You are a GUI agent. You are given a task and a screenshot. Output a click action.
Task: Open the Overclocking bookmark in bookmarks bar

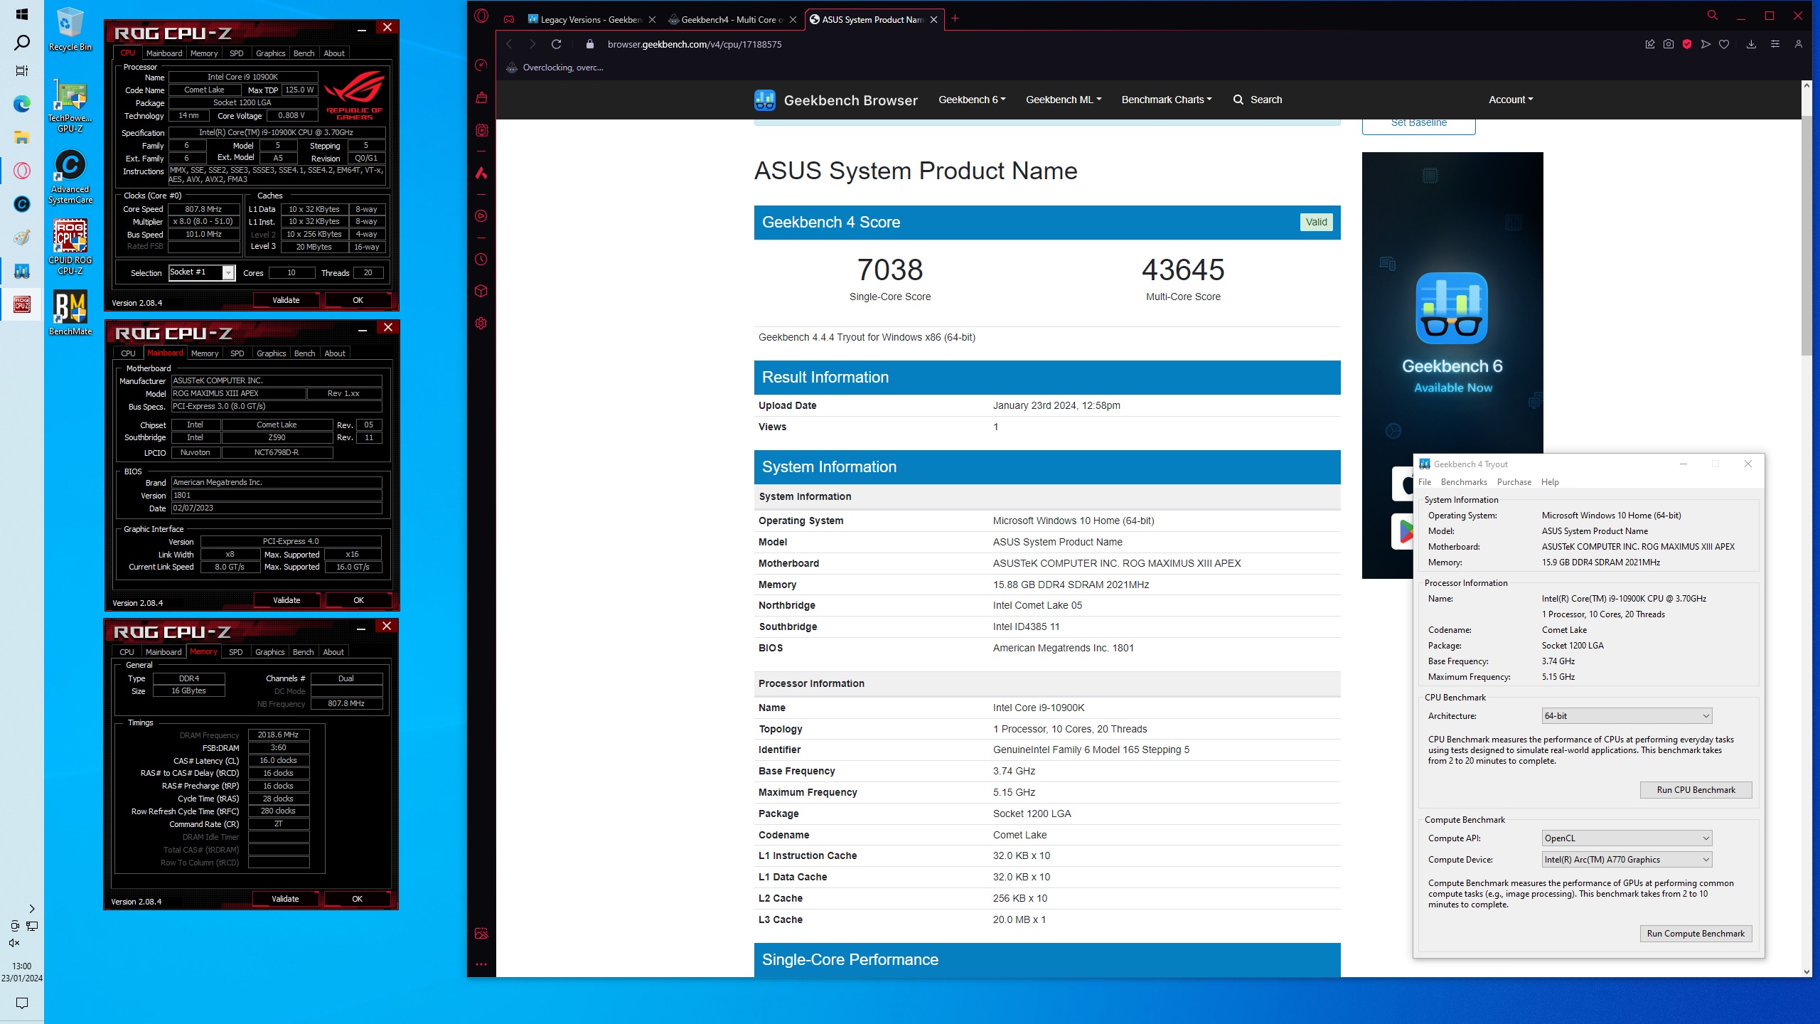pos(555,68)
